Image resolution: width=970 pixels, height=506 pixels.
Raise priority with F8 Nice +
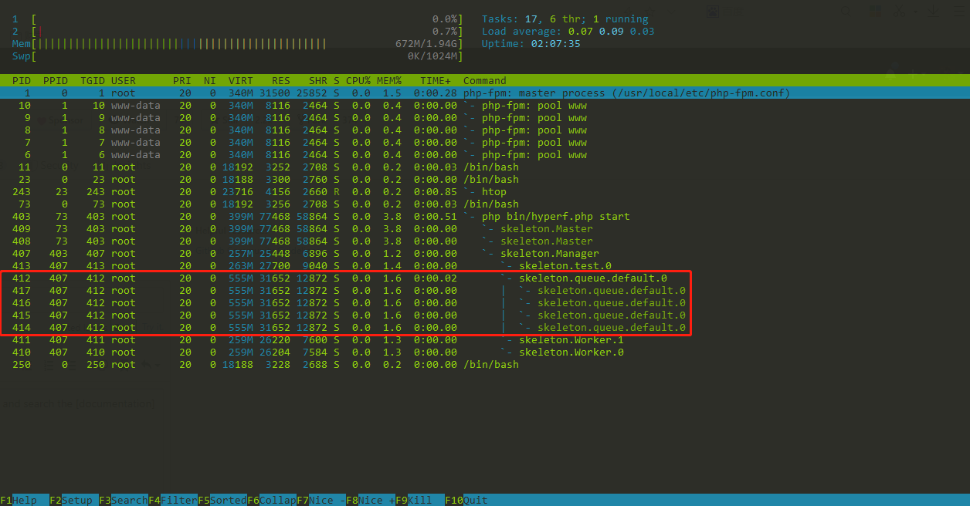tap(371, 500)
